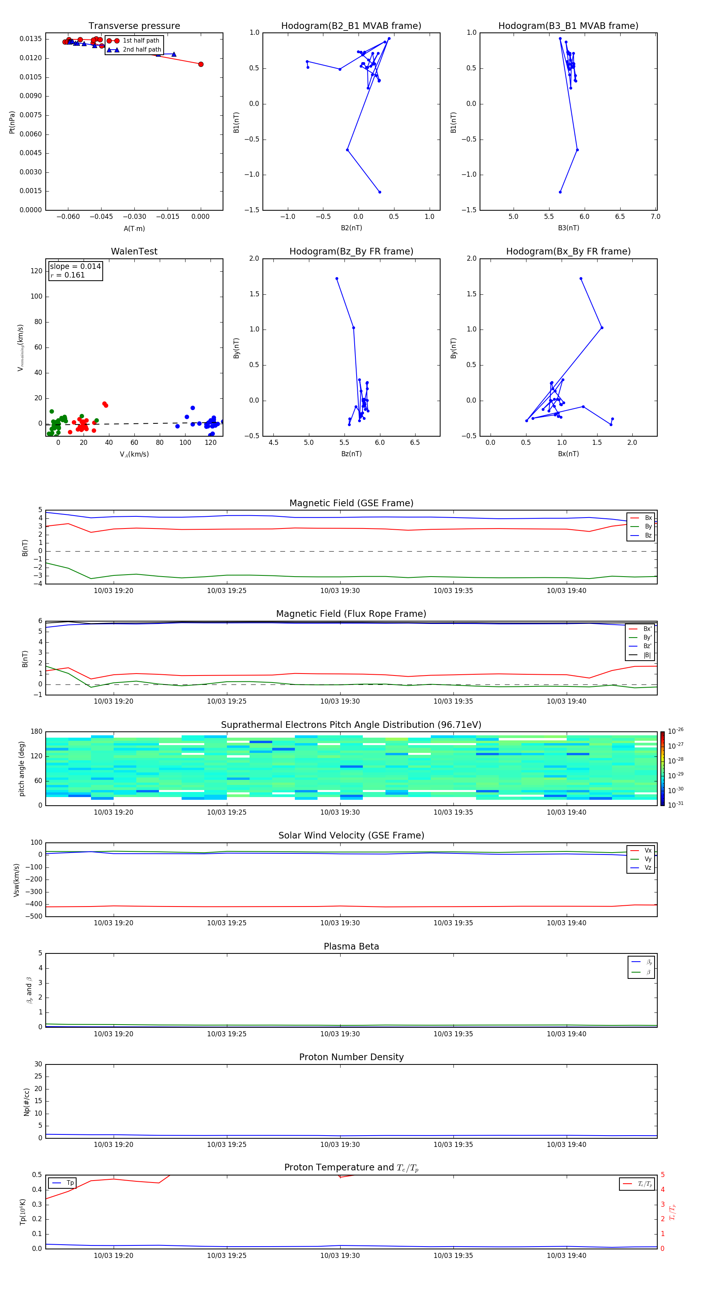The width and height of the screenshot is (703, 1290).
Task: Click the 'By' legend entry in GSE magnetic field
Action: [x=641, y=526]
